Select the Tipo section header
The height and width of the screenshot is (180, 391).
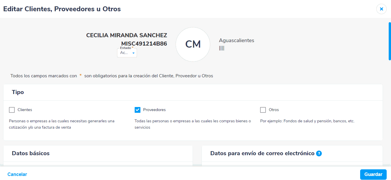pos(18,92)
